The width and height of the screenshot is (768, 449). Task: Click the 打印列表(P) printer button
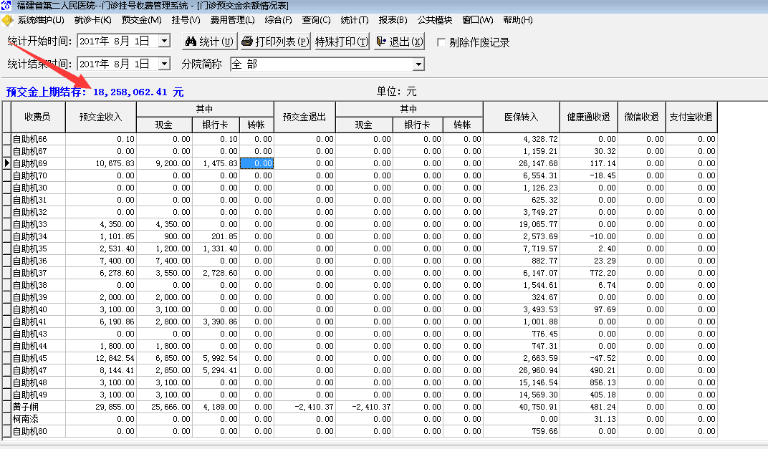[x=276, y=42]
